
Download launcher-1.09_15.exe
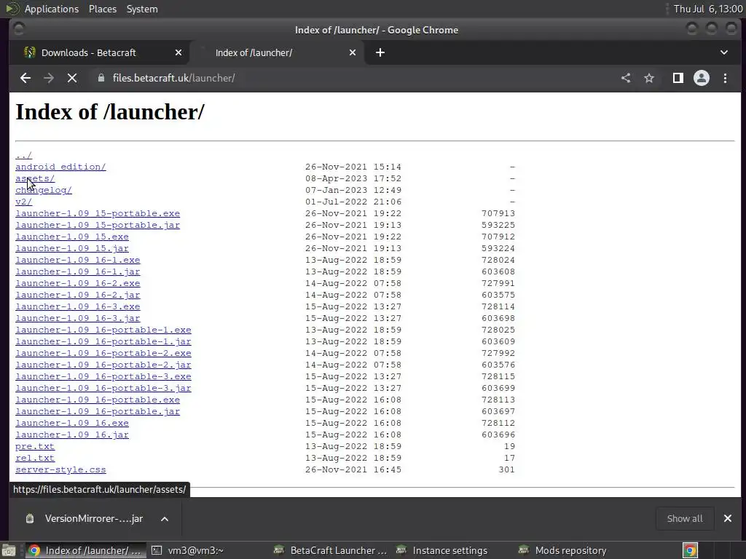pyautogui.click(x=72, y=237)
